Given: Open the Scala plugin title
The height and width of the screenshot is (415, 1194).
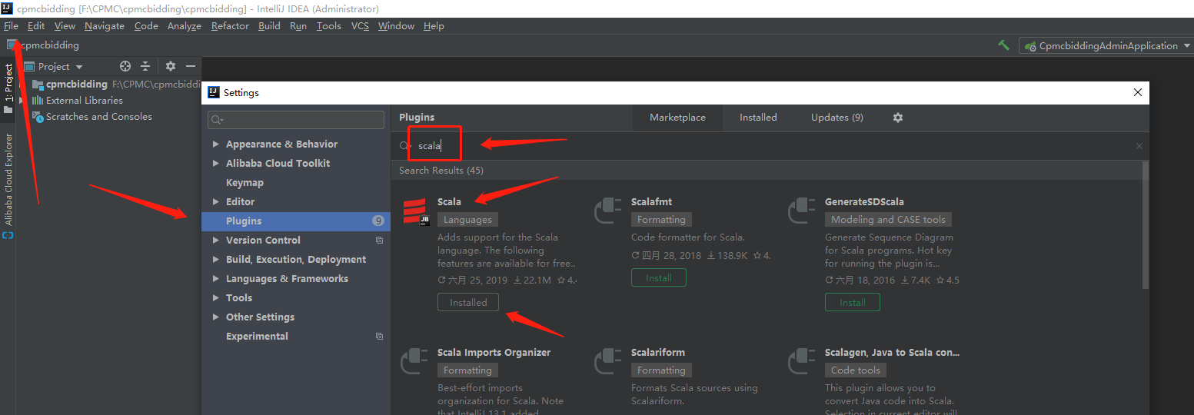Looking at the screenshot, I should click(x=449, y=202).
